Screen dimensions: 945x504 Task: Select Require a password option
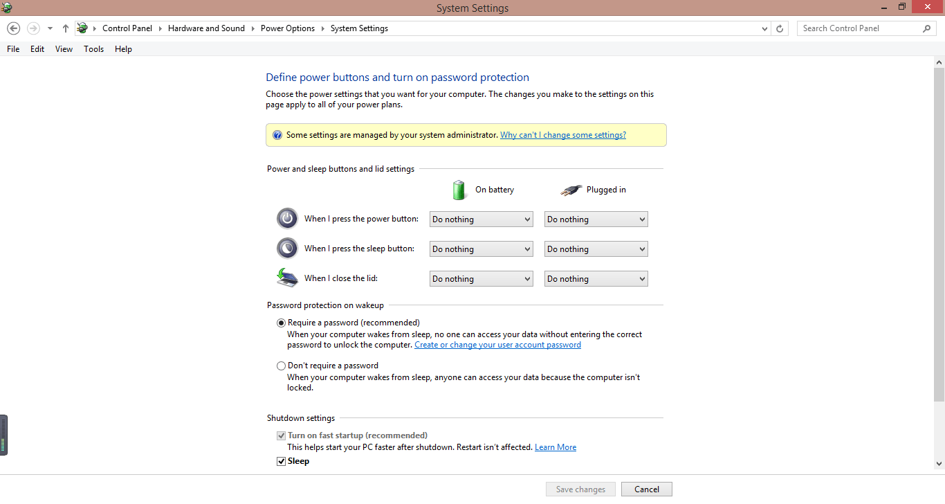tap(282, 323)
